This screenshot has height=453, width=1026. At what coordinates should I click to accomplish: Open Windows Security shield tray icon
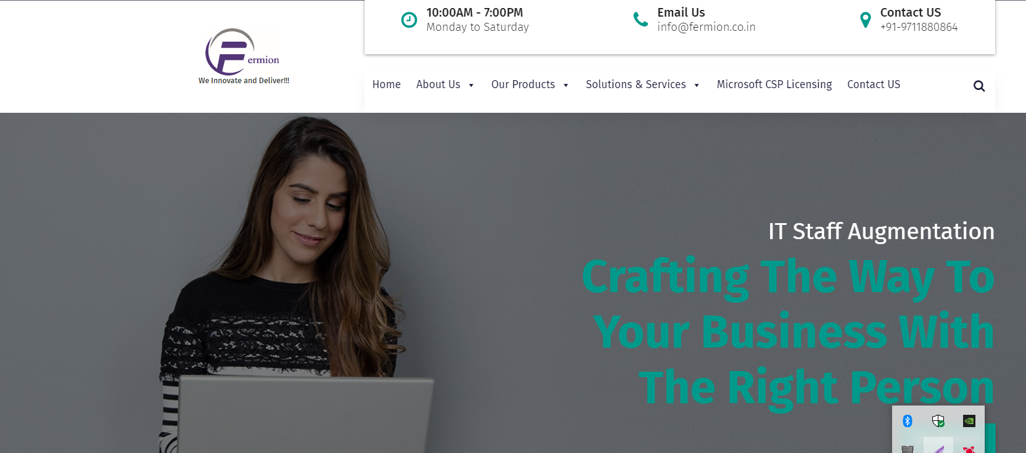938,421
